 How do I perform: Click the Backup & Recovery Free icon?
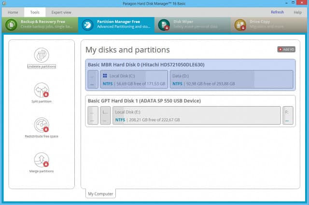coord(11,25)
